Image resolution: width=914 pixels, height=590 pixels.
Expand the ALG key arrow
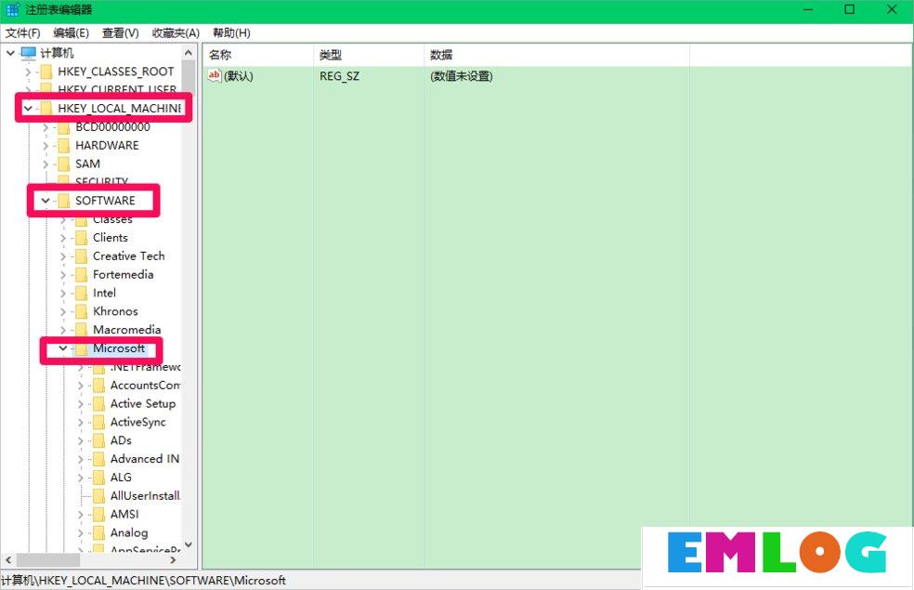[x=81, y=478]
